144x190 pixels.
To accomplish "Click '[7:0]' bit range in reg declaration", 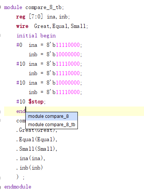I will click(x=36, y=17).
